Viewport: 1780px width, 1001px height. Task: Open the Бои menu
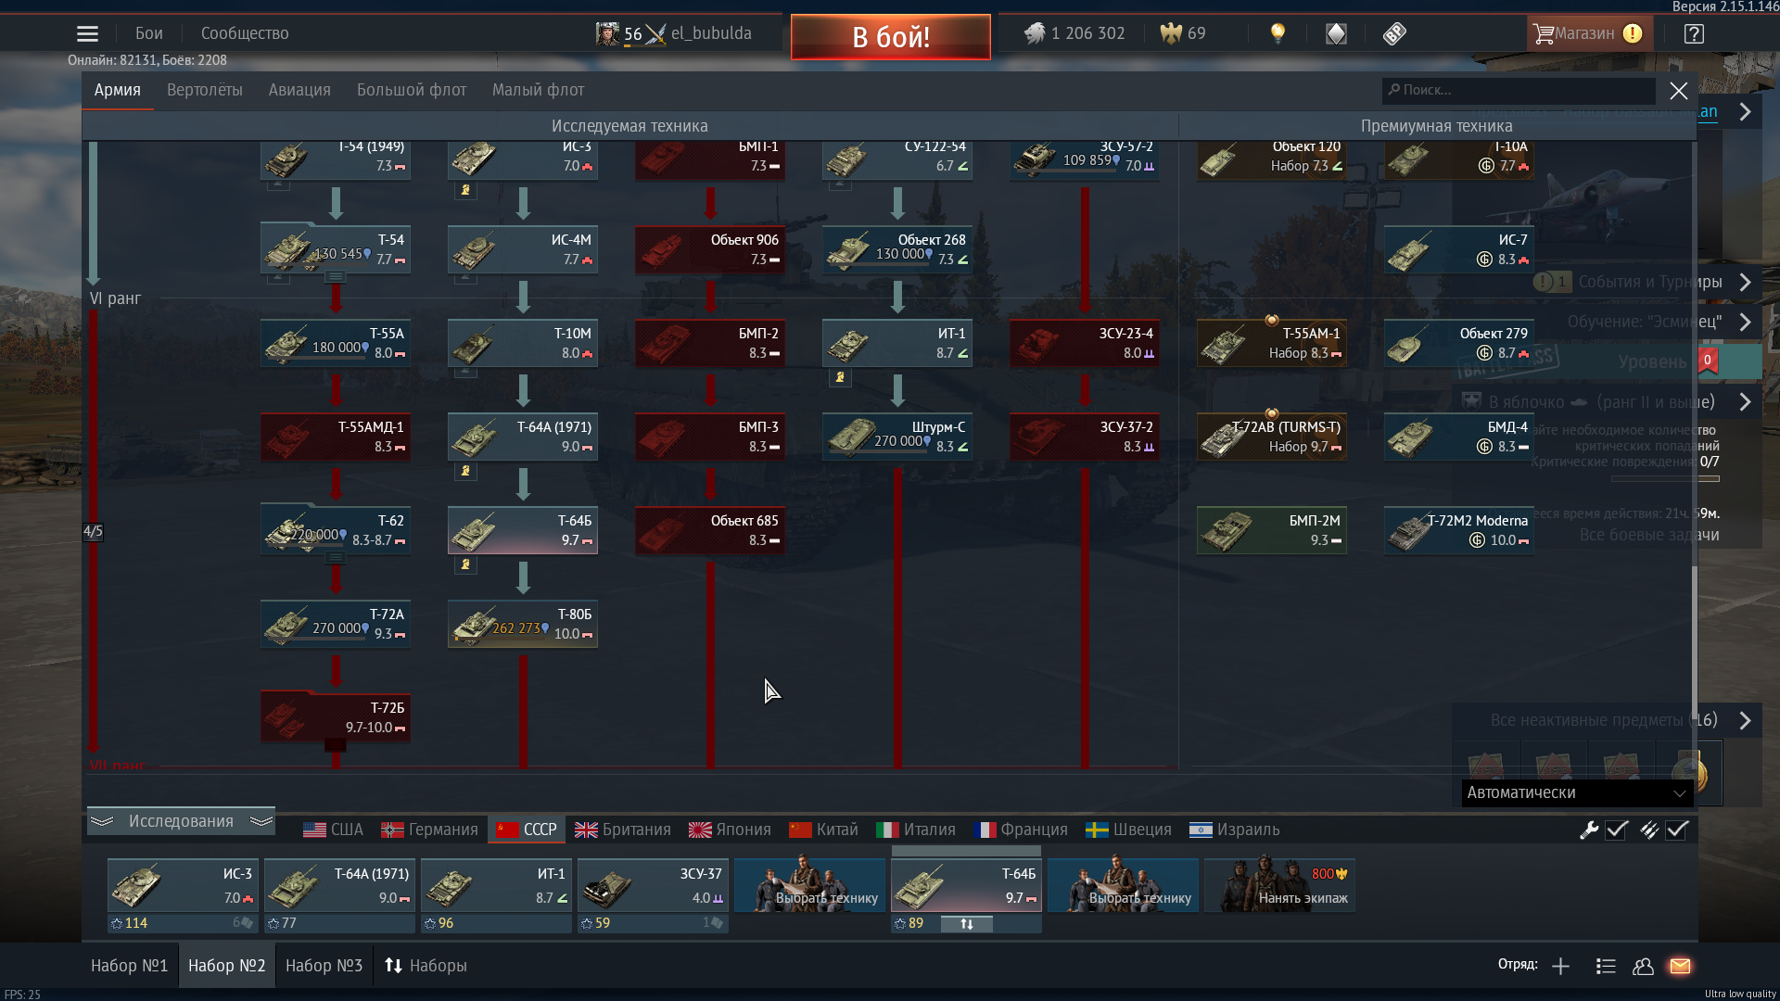tap(149, 33)
